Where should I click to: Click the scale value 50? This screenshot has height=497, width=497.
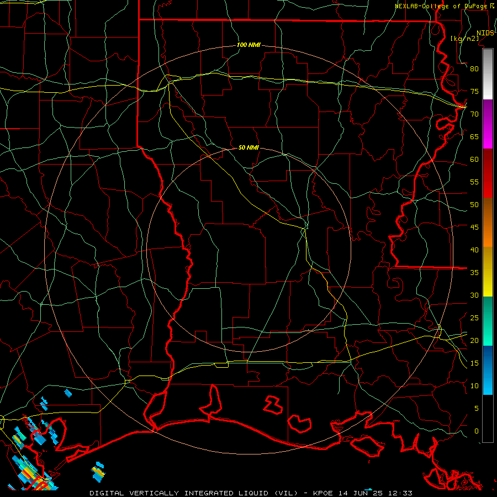coord(474,205)
